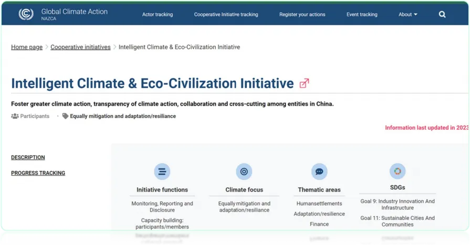Click the Participants people icon
Screen dimensions: 470x245
pyautogui.click(x=15, y=116)
